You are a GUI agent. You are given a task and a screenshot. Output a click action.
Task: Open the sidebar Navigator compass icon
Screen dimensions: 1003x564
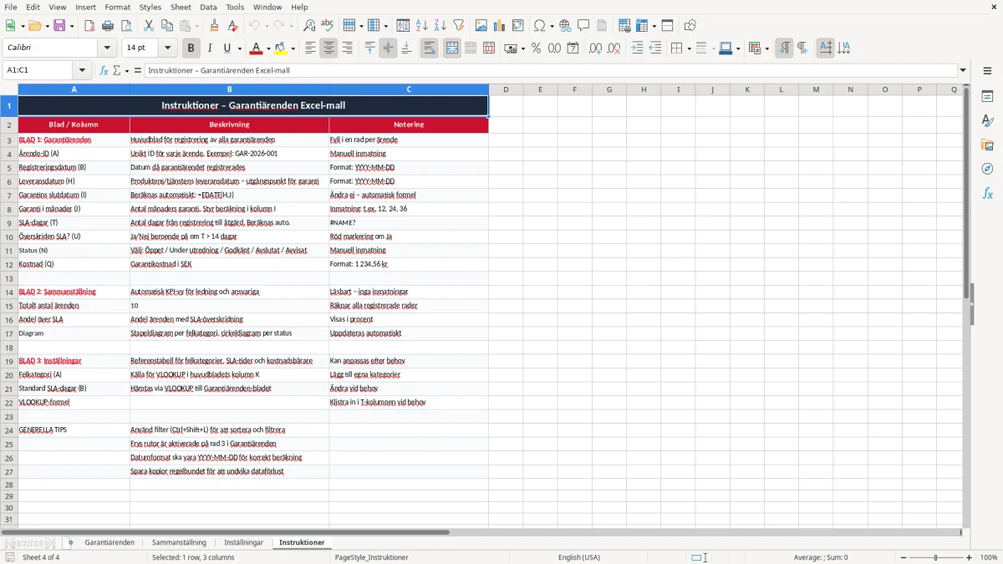[x=987, y=169]
